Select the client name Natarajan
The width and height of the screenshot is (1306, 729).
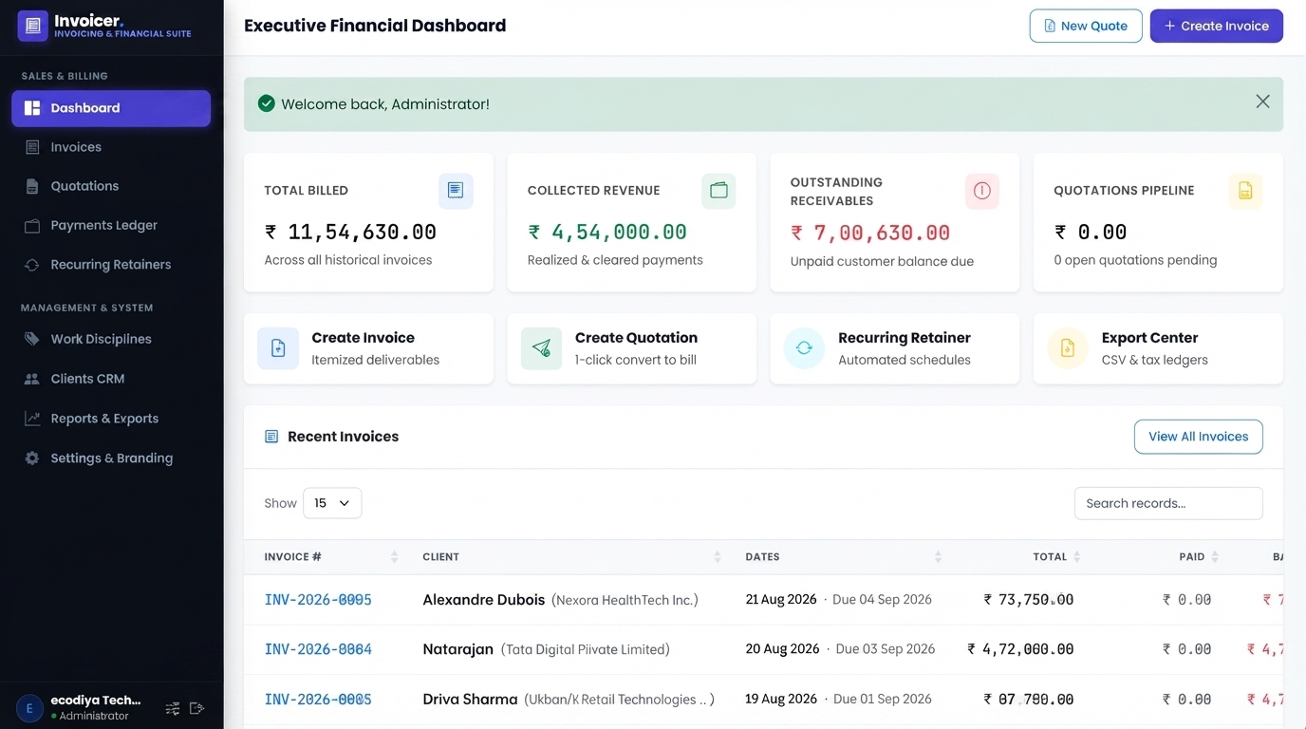tap(457, 649)
